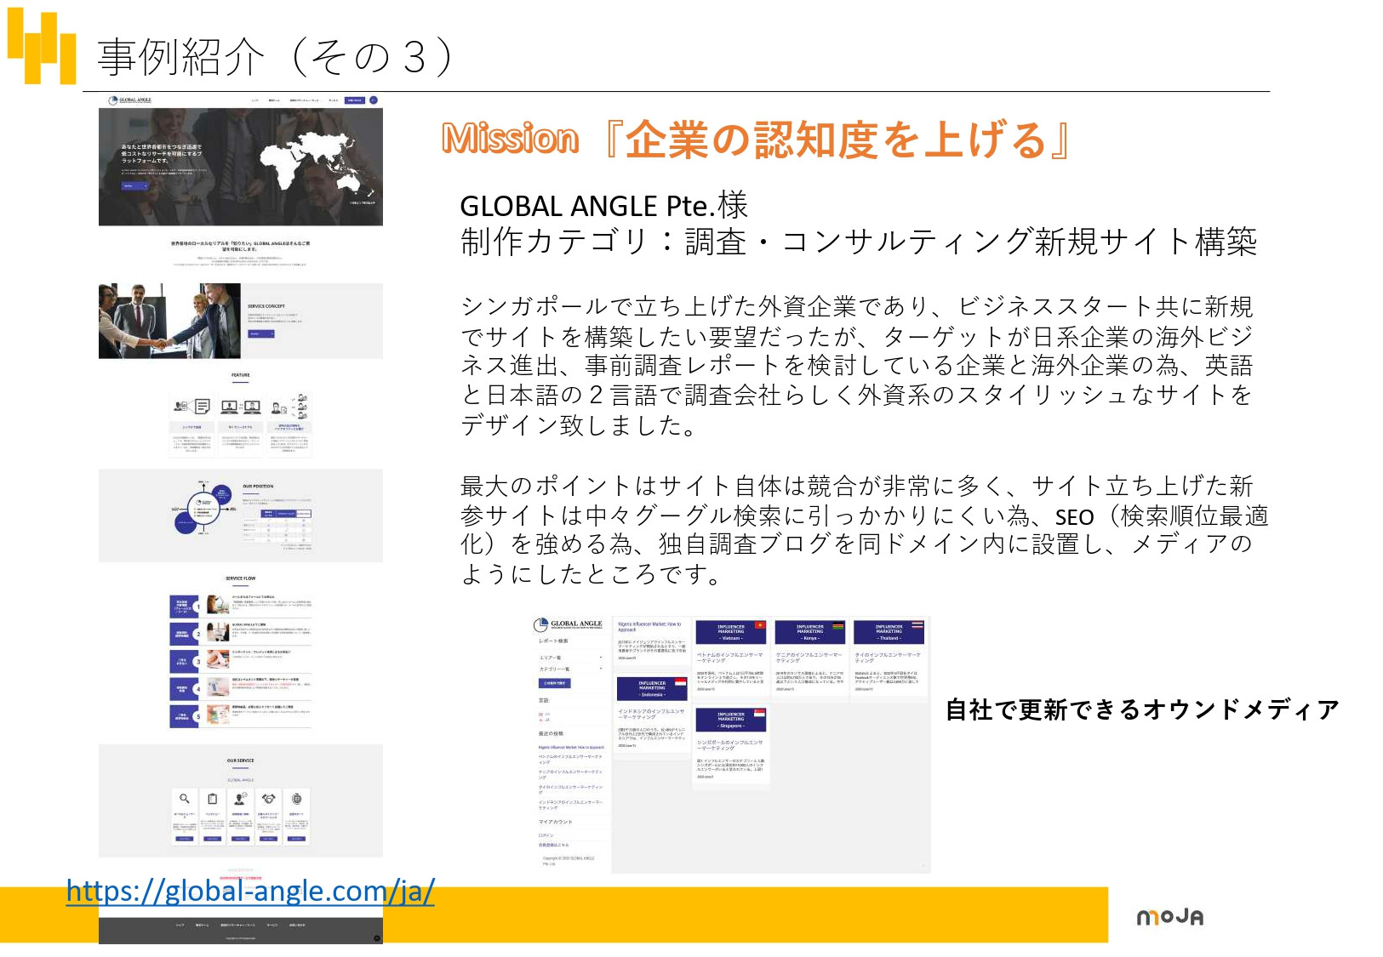Select the JA language option in the blog sidebar

coord(542,721)
